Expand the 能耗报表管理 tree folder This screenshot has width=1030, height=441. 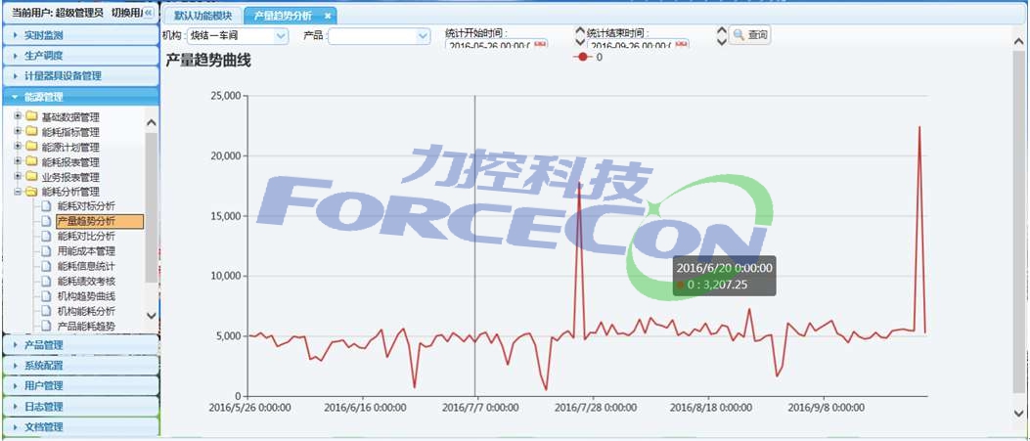pos(18,161)
